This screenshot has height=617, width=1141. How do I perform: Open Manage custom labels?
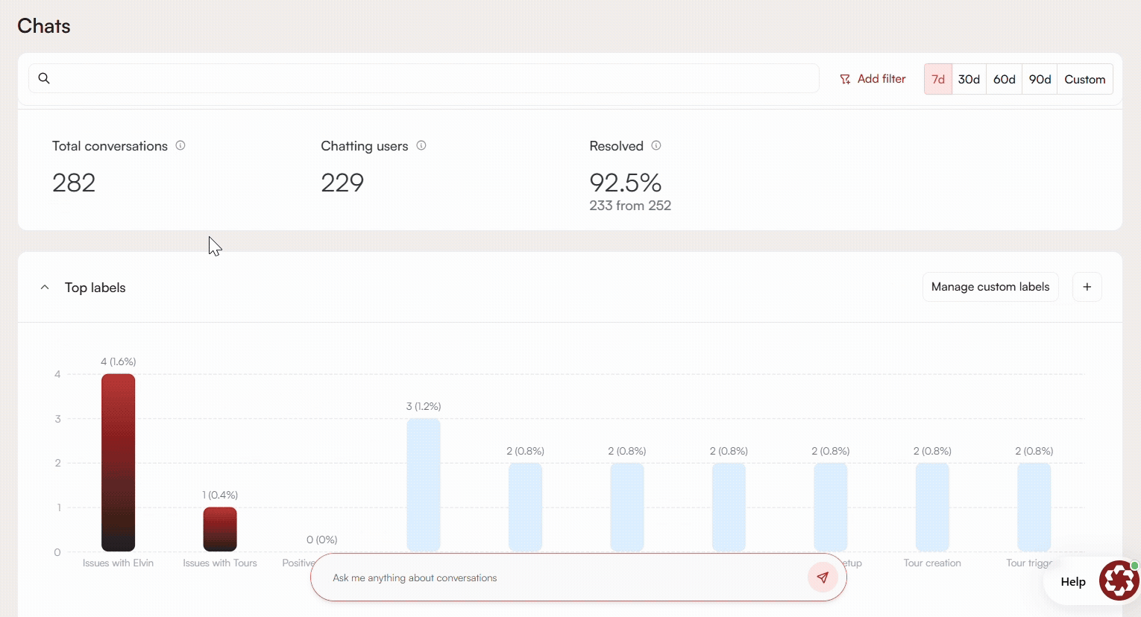click(x=990, y=287)
